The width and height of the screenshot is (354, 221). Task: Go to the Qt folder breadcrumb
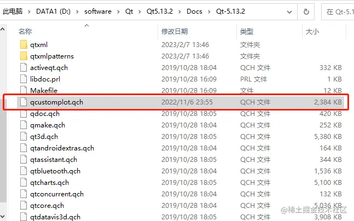(129, 11)
